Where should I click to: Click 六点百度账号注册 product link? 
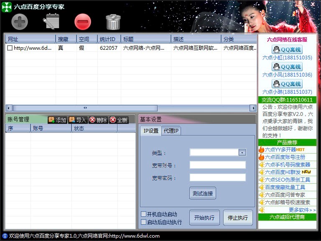click(x=285, y=157)
